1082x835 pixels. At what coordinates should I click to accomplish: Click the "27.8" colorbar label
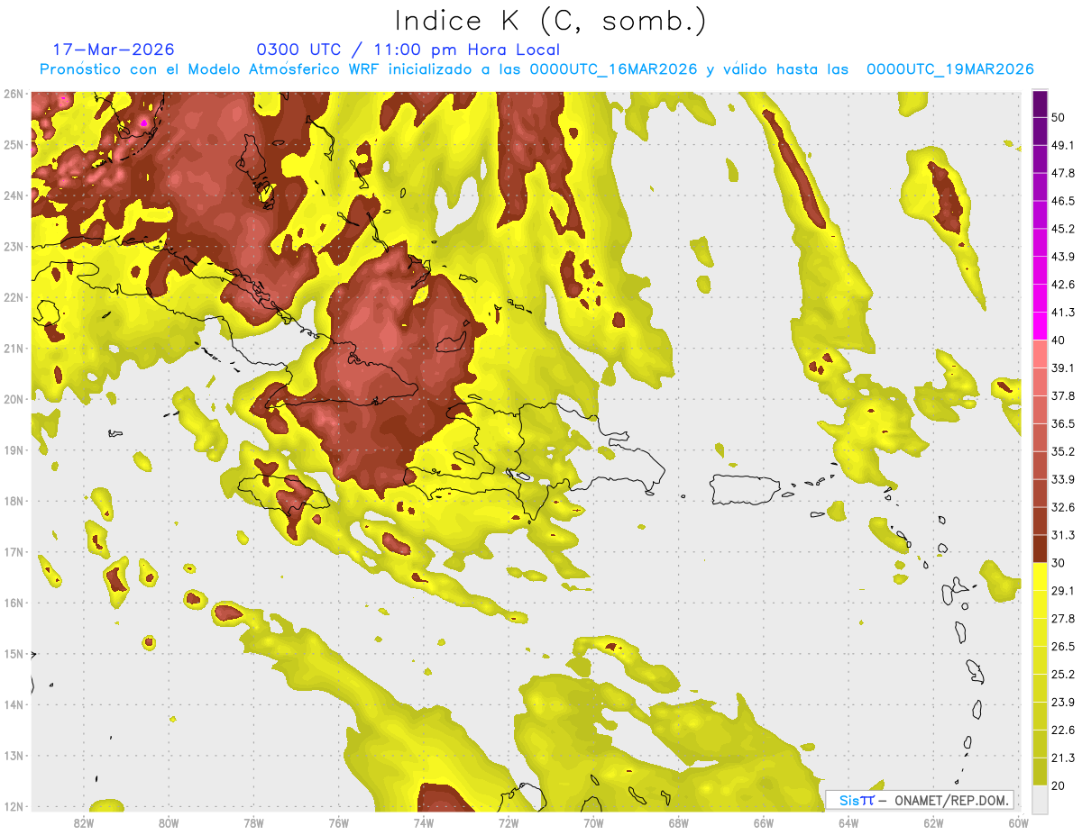(x=1063, y=618)
